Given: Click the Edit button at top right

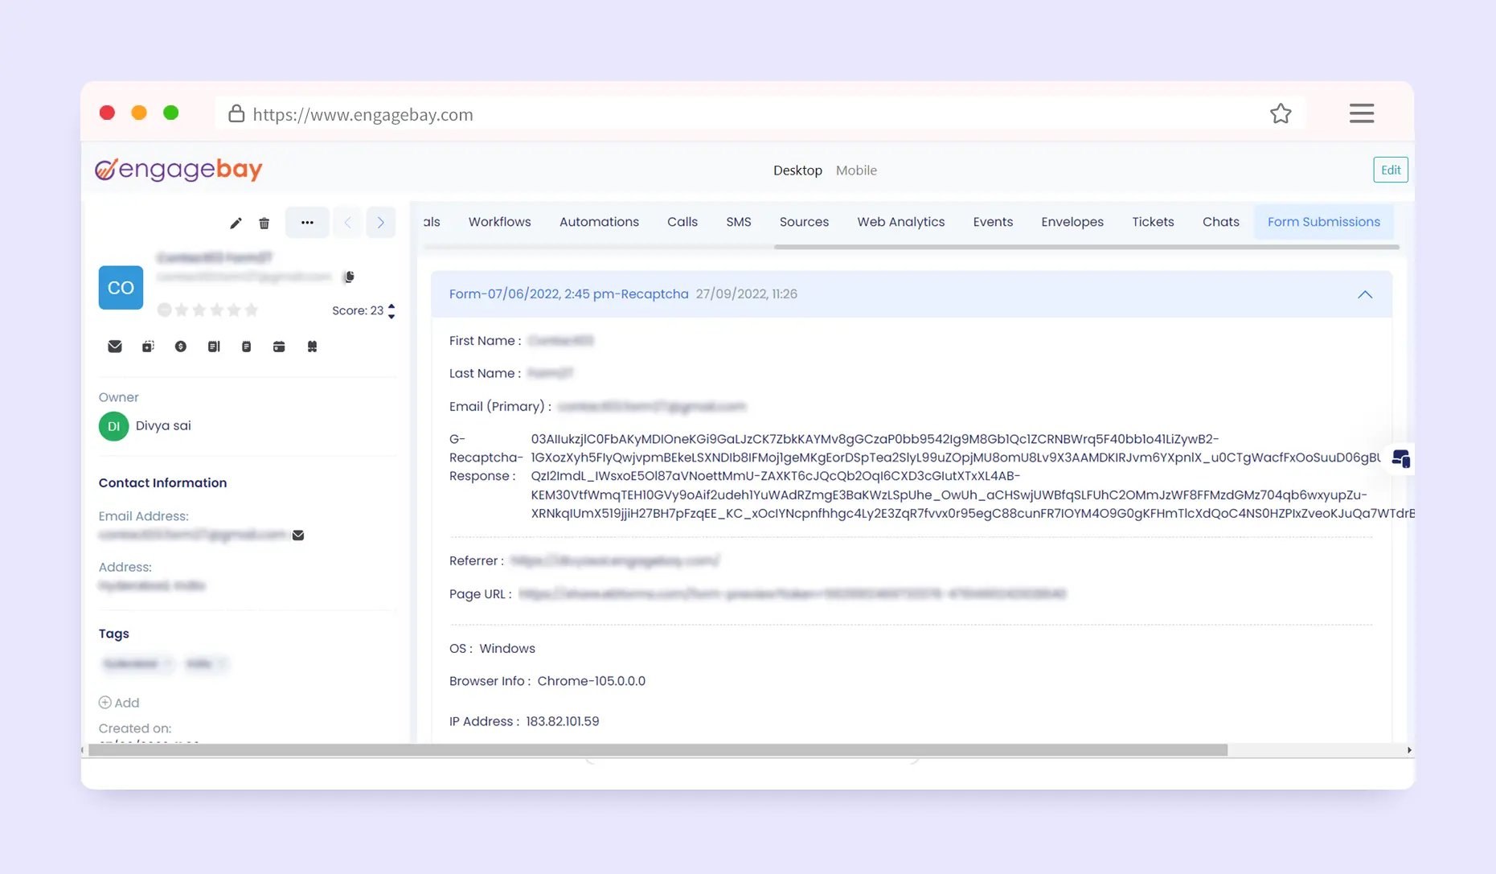Looking at the screenshot, I should click(x=1391, y=170).
